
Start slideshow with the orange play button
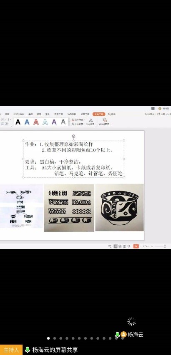(136, 246)
